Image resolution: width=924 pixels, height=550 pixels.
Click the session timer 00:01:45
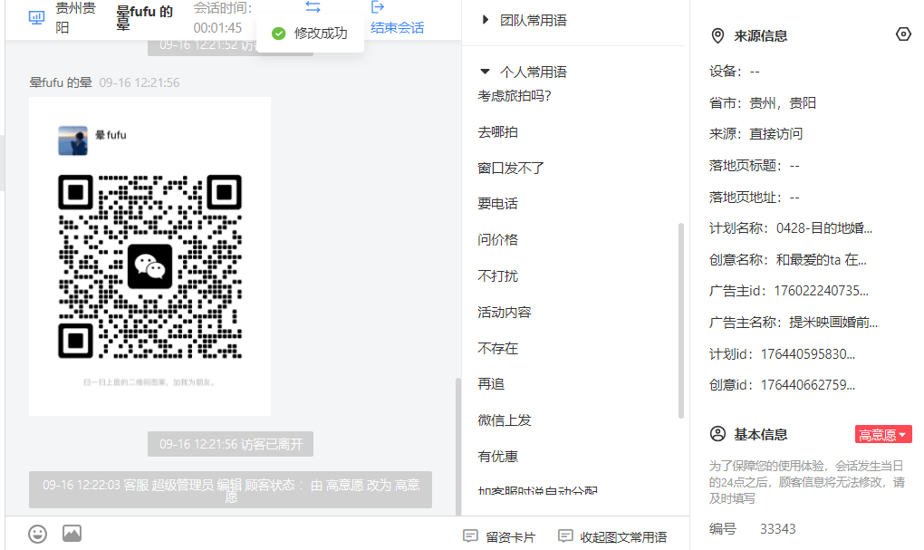217,28
